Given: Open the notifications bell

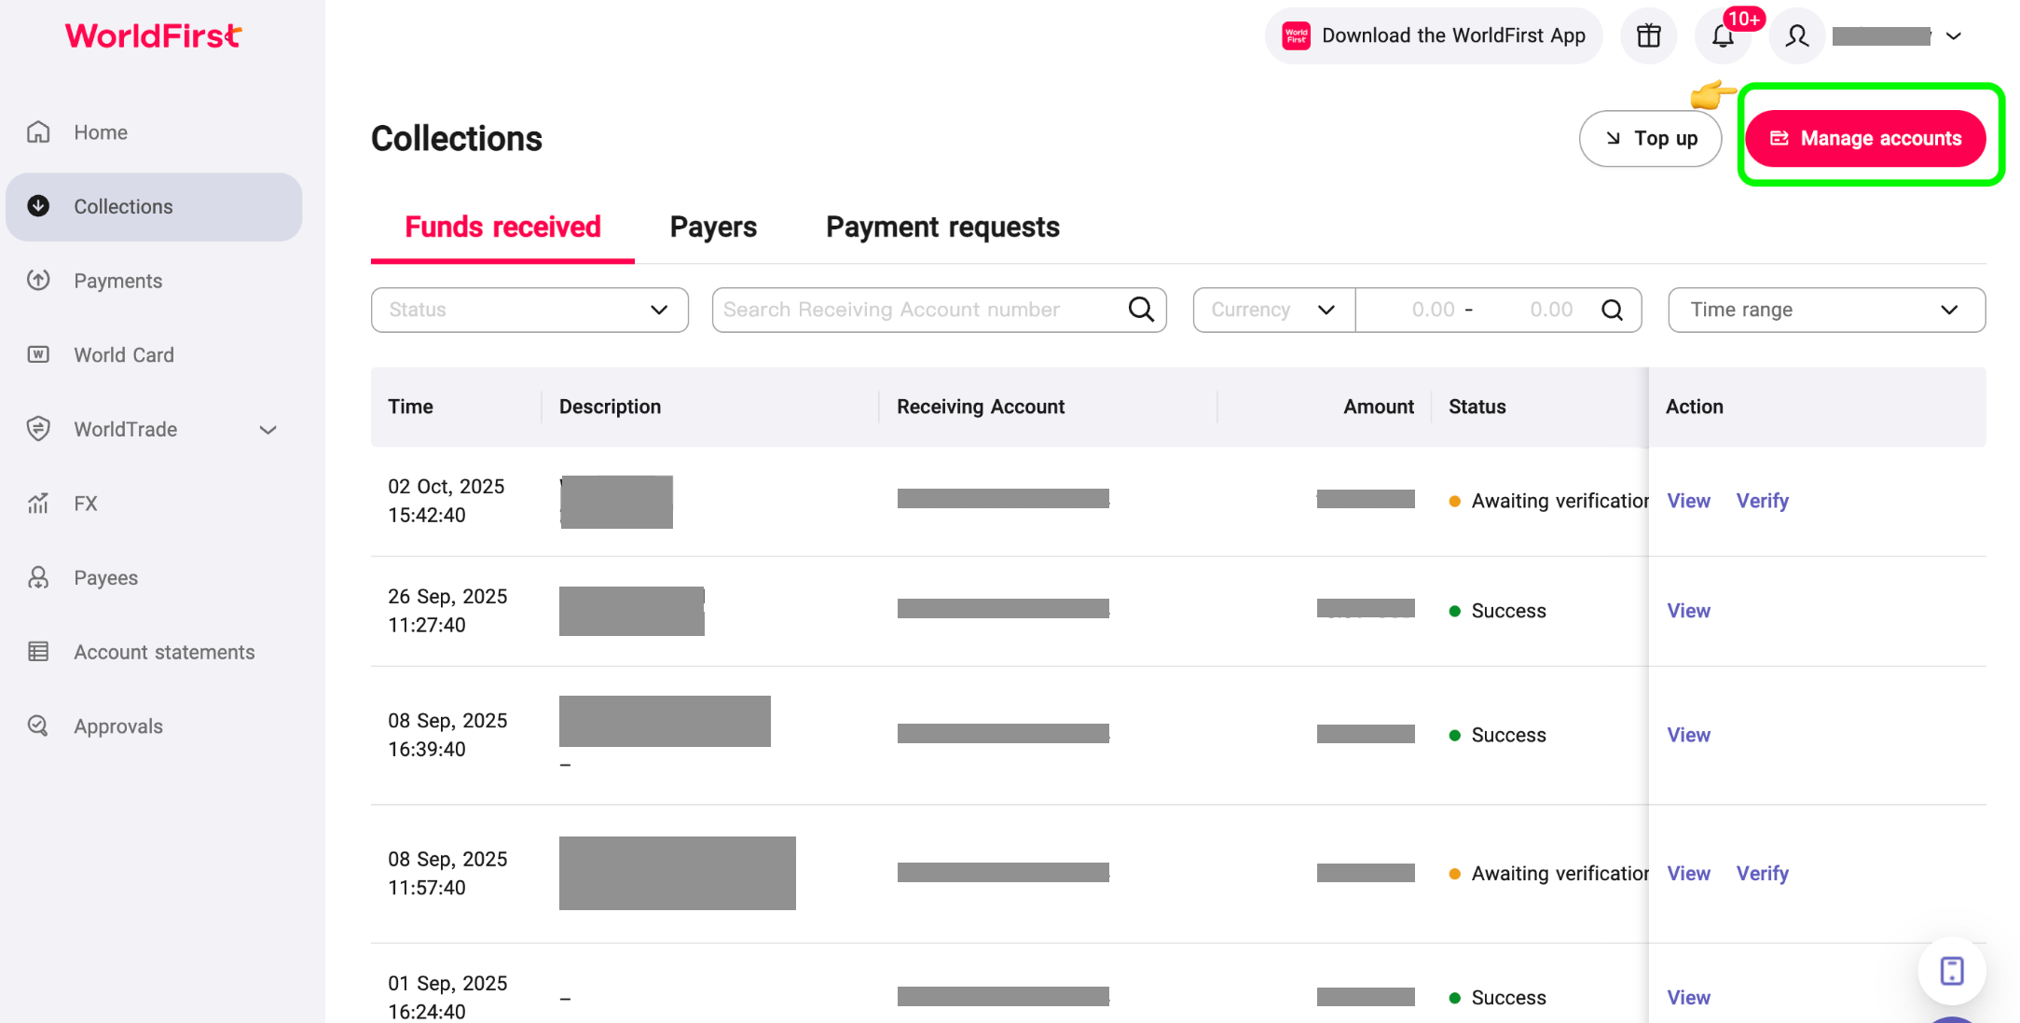Looking at the screenshot, I should tap(1723, 35).
